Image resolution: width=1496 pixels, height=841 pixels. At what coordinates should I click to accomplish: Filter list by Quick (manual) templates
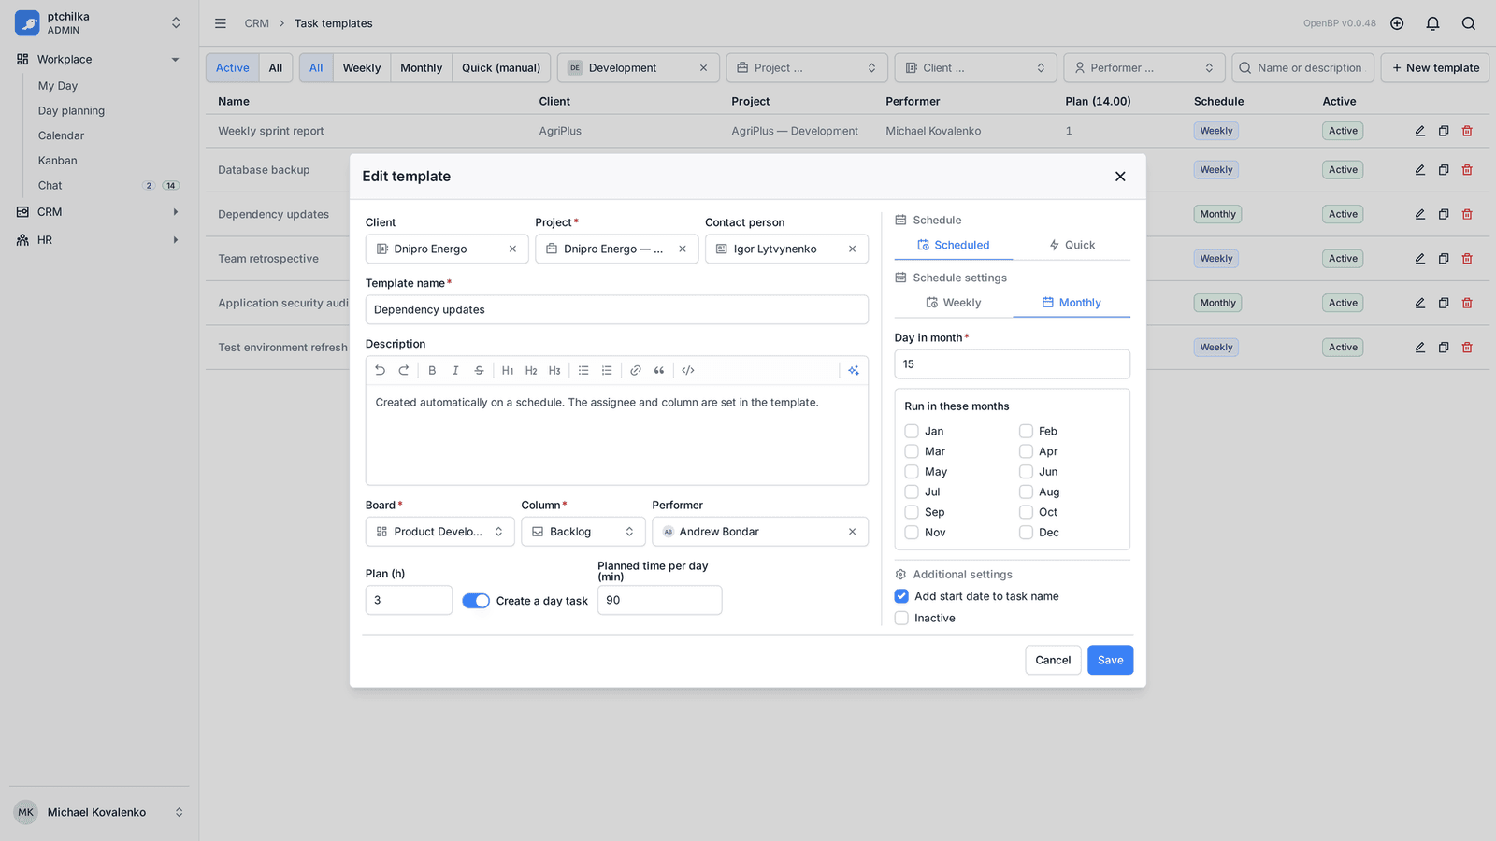pyautogui.click(x=501, y=68)
